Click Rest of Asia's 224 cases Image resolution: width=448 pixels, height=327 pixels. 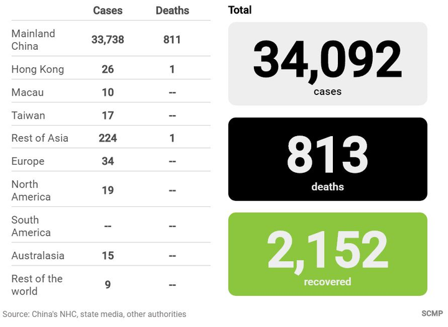click(108, 138)
